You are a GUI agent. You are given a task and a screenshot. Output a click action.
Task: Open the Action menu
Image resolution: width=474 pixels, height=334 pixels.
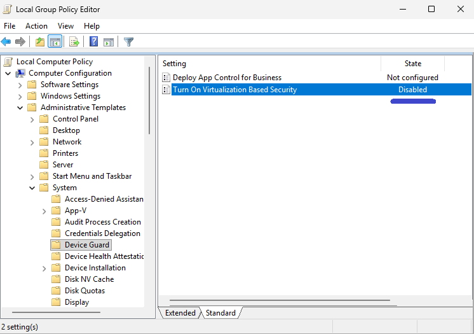(36, 26)
